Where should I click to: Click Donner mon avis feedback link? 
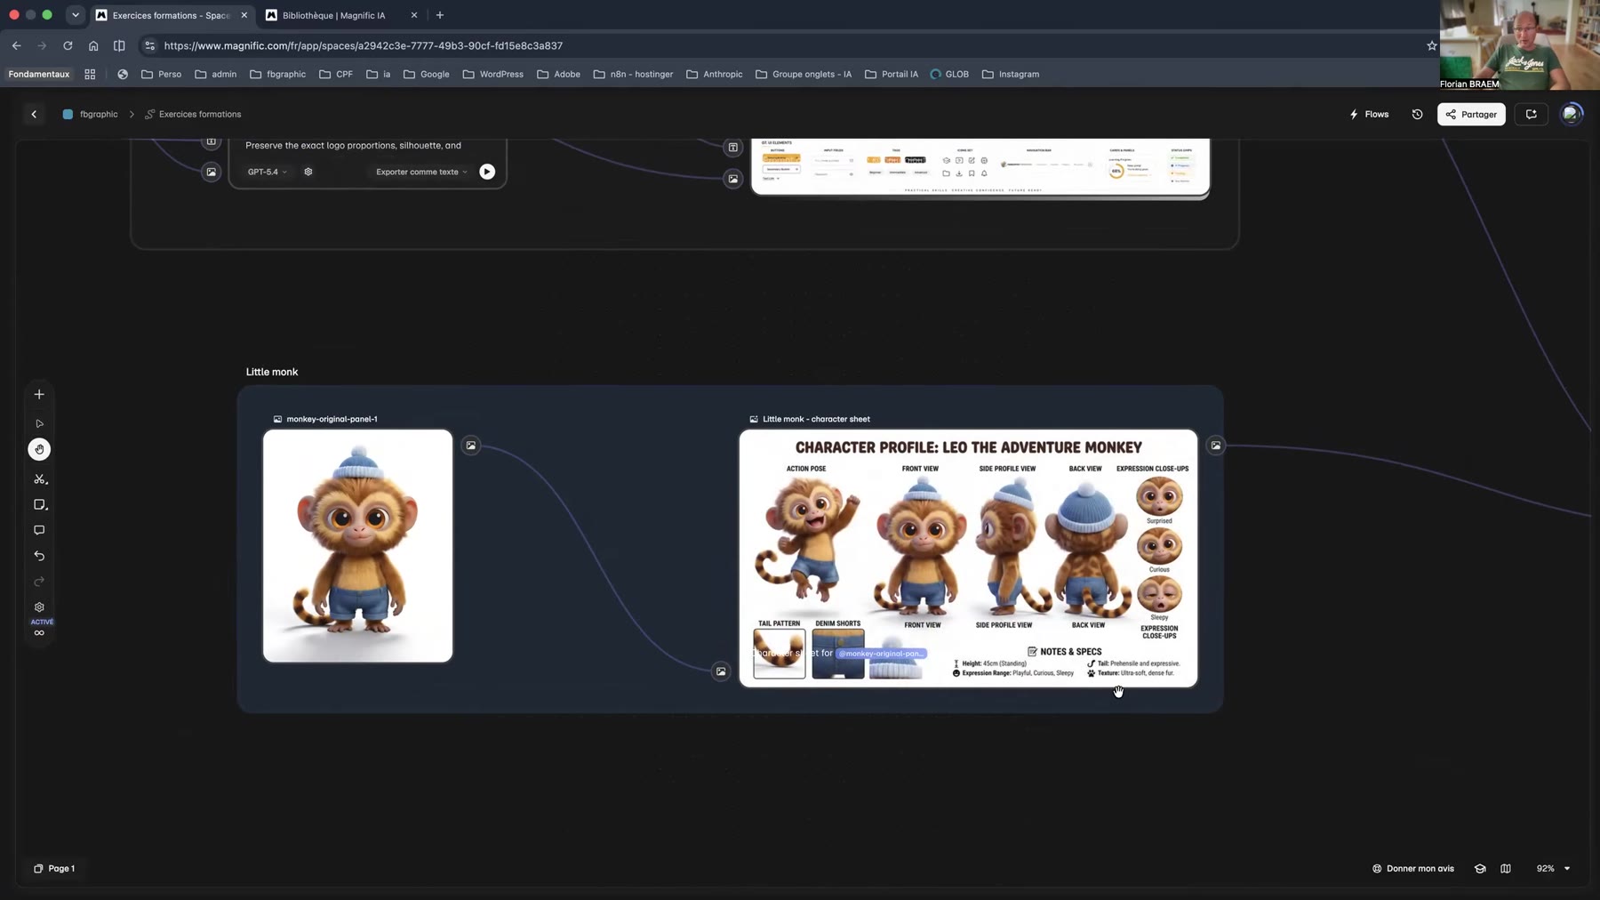click(x=1413, y=868)
